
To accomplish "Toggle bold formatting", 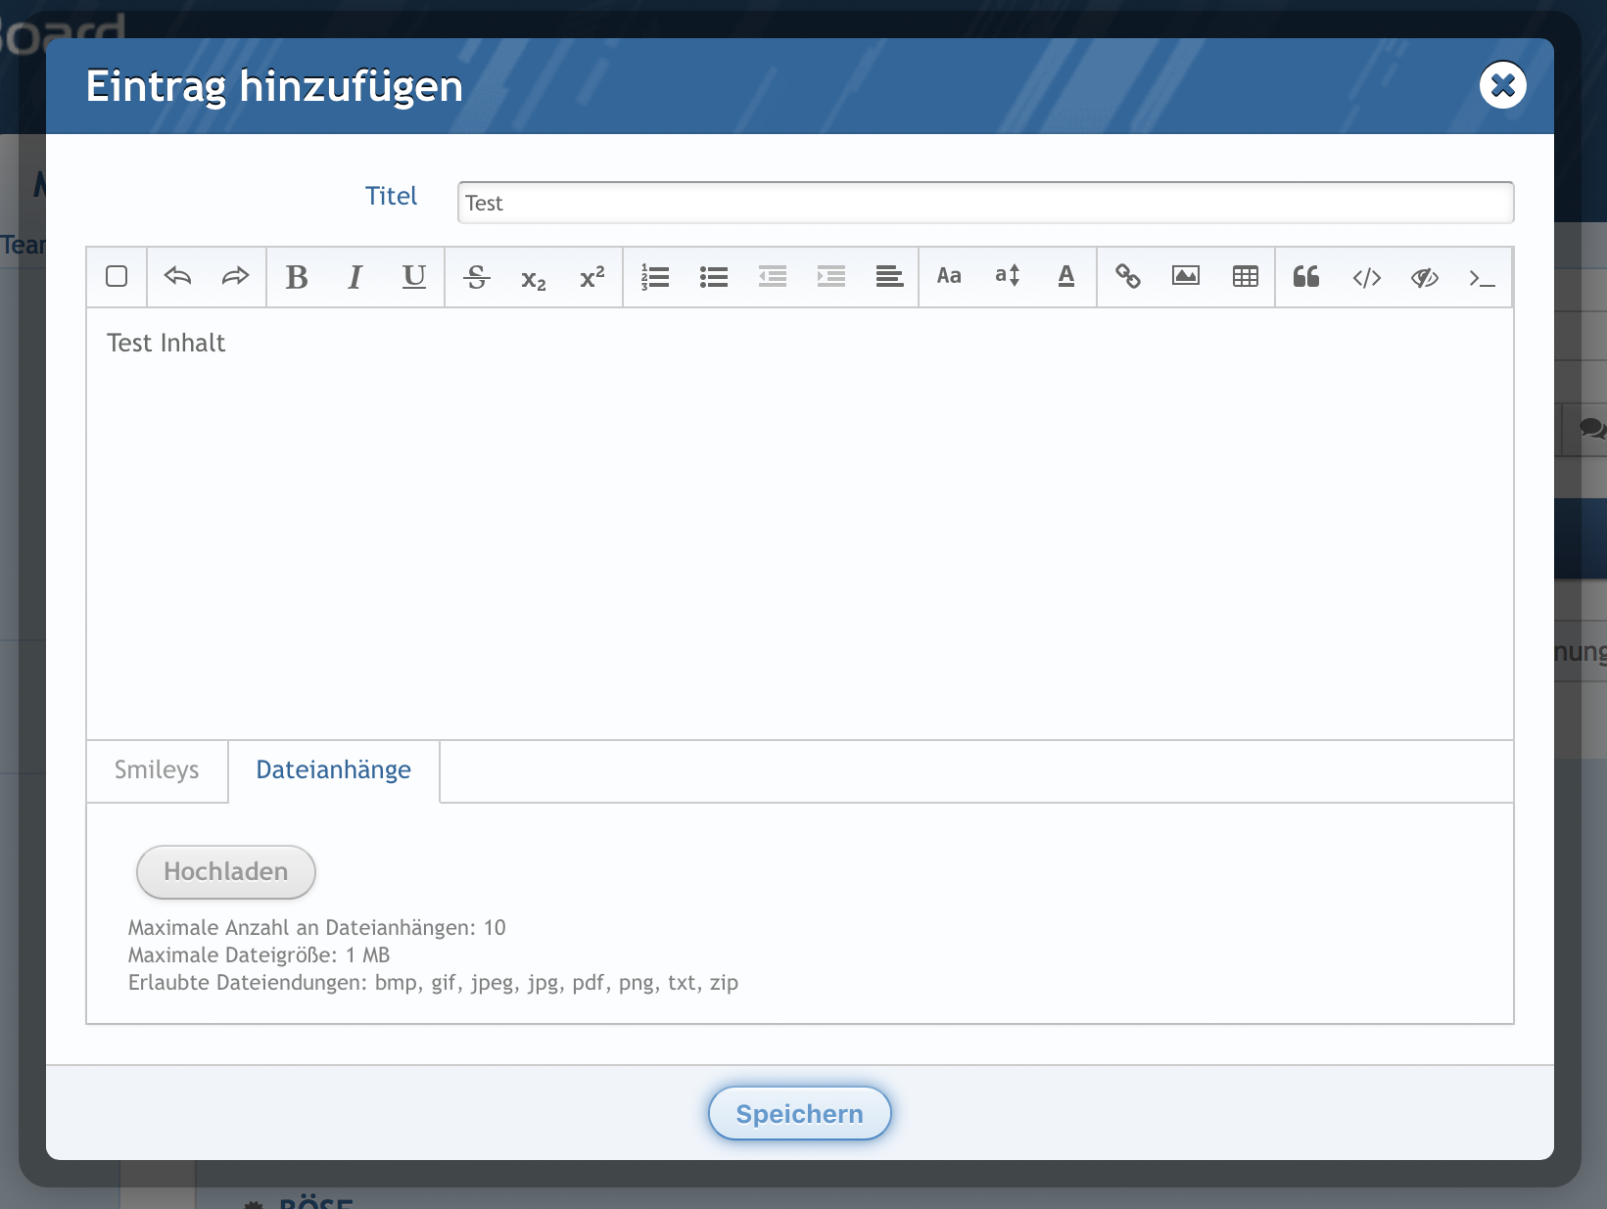I will point(297,278).
